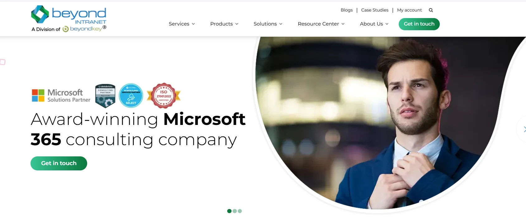Viewport: 526px width, 219px height.
Task: Expand the Products dropdown menu
Action: tap(224, 24)
